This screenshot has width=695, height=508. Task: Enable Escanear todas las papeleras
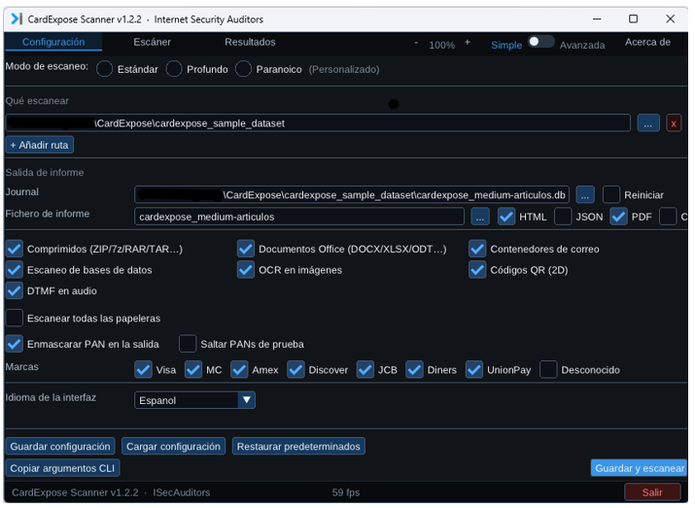(15, 318)
